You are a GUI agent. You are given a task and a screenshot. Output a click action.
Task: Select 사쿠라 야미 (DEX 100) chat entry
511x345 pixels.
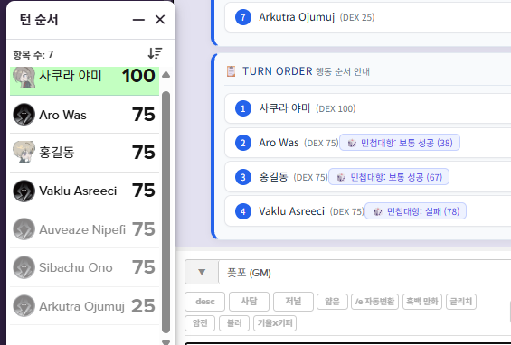pyautogui.click(x=368, y=108)
